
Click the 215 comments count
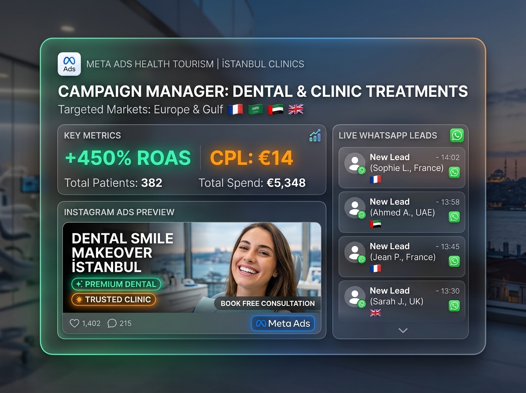[x=125, y=324]
